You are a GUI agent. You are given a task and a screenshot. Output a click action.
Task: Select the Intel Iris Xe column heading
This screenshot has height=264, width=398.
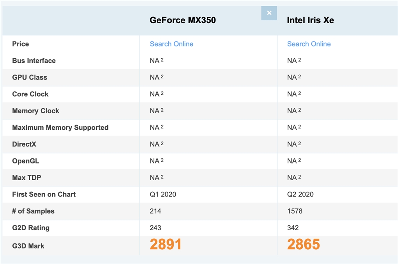click(x=310, y=20)
